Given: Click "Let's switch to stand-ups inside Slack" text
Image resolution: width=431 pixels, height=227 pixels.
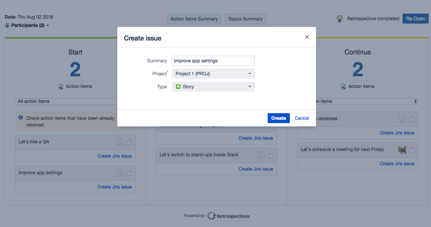Looking at the screenshot, I should pos(199,155).
